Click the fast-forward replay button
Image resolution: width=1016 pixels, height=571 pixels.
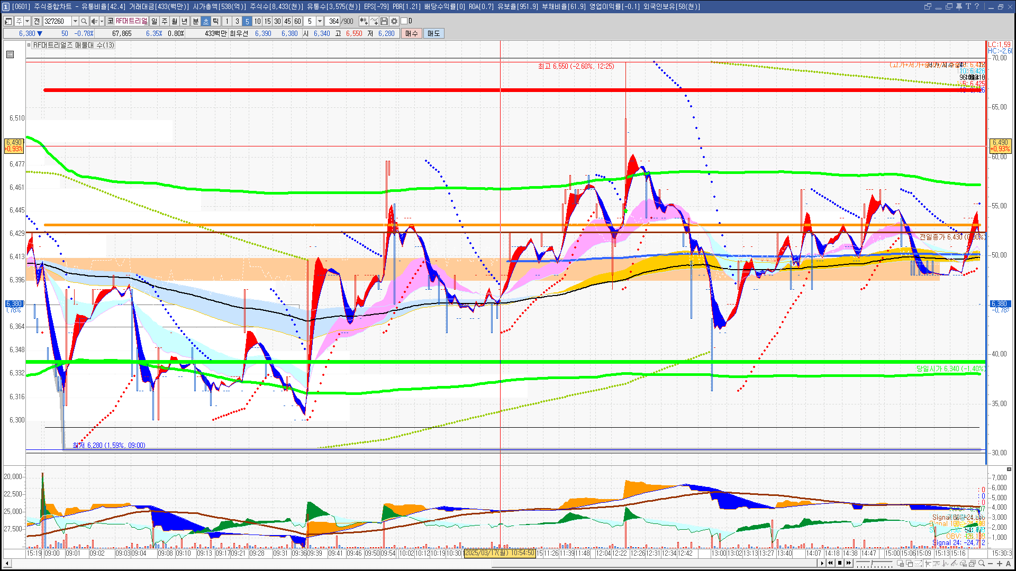pyautogui.click(x=849, y=563)
